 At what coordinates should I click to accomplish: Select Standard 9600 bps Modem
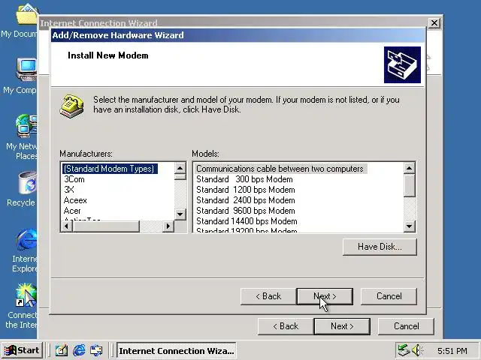[246, 211]
